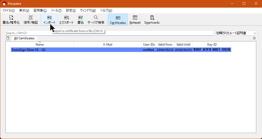Select the All Certificates tab
Viewport: 262px width, 139px height.
tap(24, 38)
